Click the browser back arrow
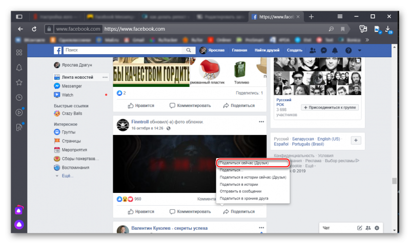410x244 pixels. point(20,29)
